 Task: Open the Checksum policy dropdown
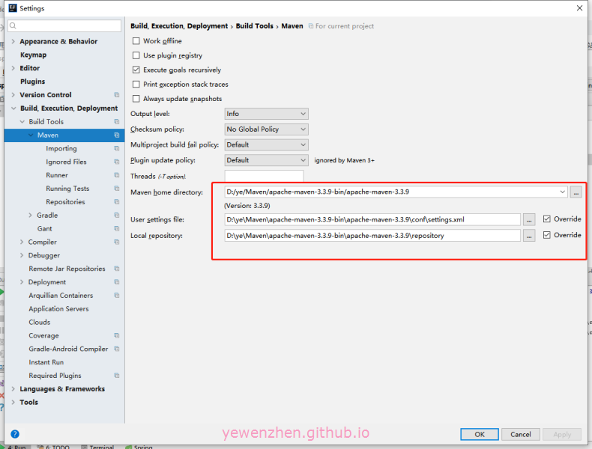(266, 129)
